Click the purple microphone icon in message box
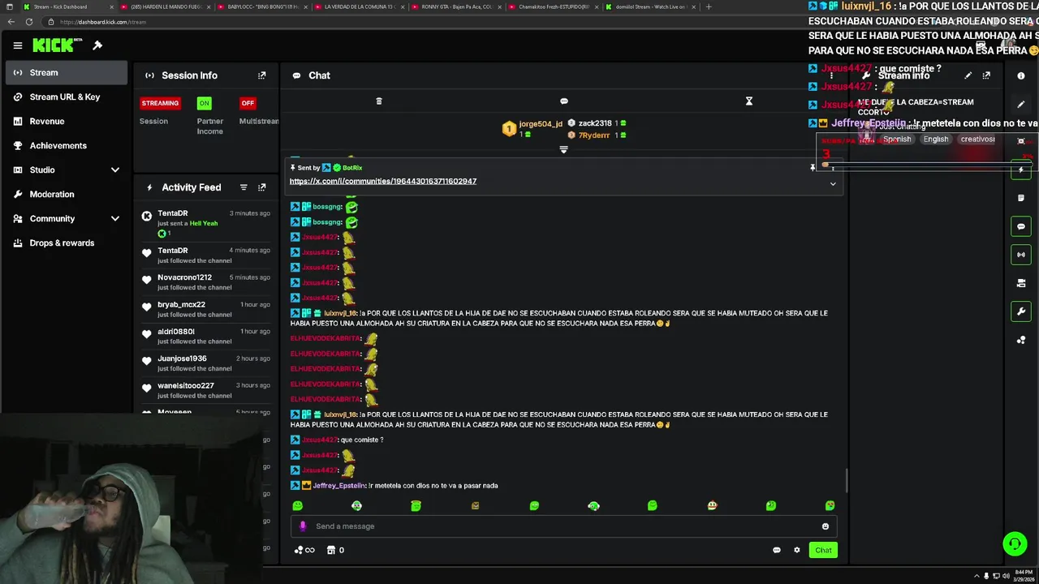The width and height of the screenshot is (1039, 584). click(303, 526)
